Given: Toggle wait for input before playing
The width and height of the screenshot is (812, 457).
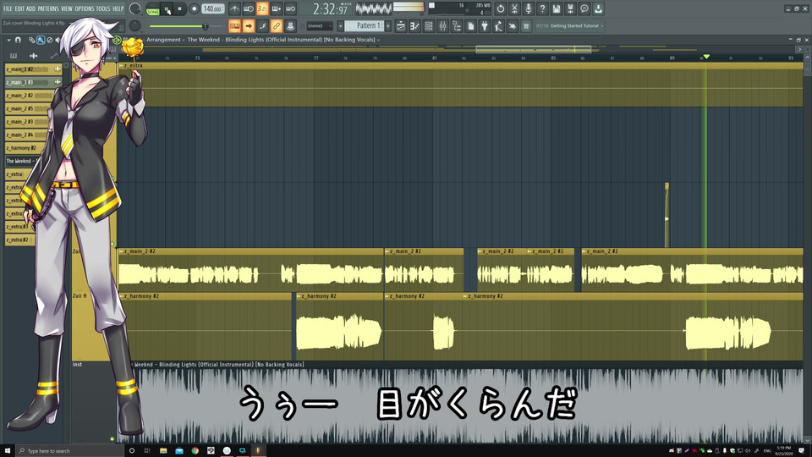Looking at the screenshot, I should tap(249, 8).
